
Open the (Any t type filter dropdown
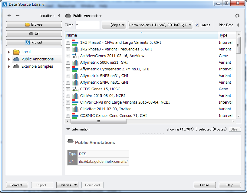(114, 25)
